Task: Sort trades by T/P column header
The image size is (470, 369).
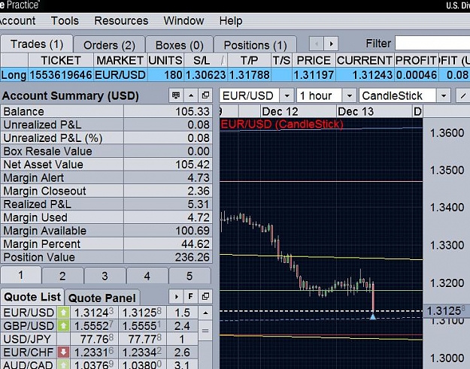Action: pyautogui.click(x=250, y=61)
